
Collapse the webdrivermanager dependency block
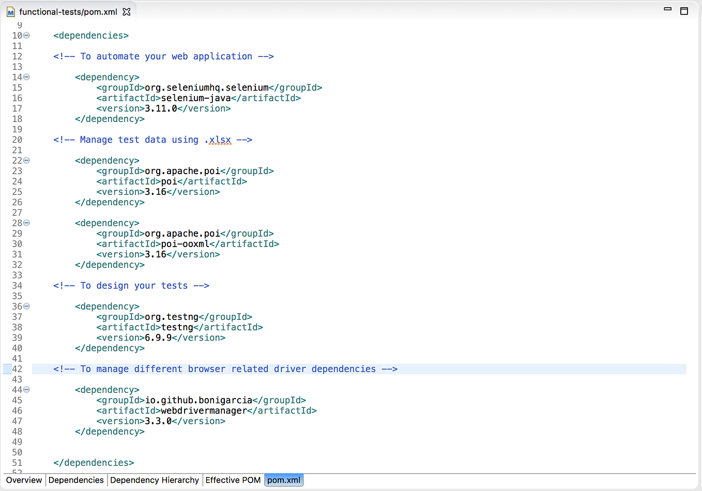[x=26, y=389]
